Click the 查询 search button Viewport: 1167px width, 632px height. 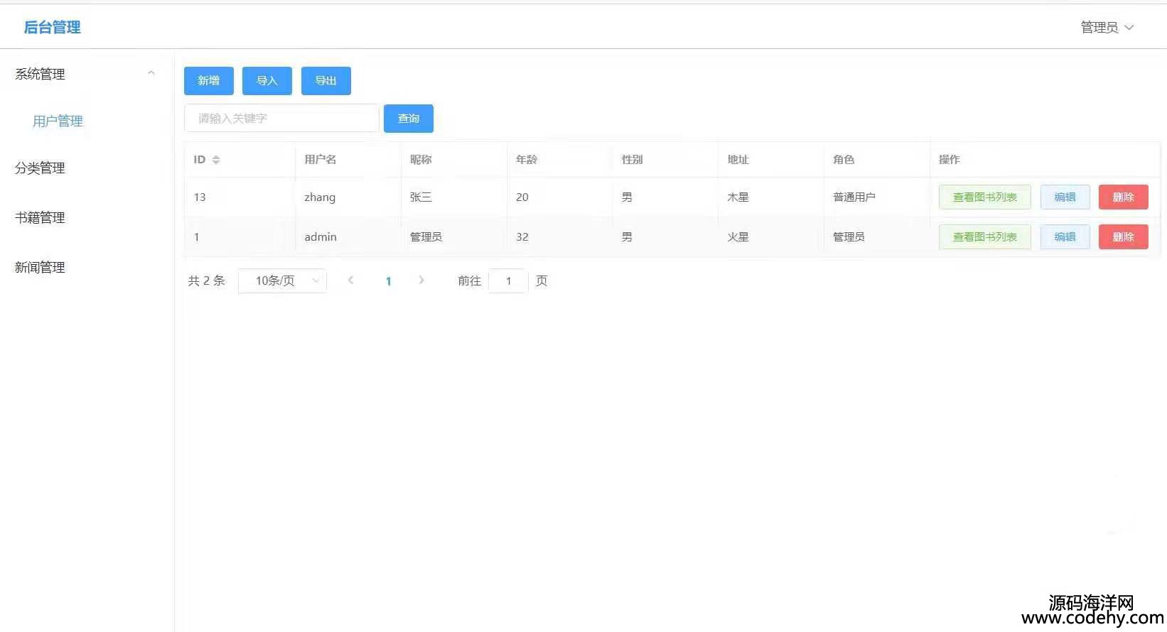tap(408, 119)
